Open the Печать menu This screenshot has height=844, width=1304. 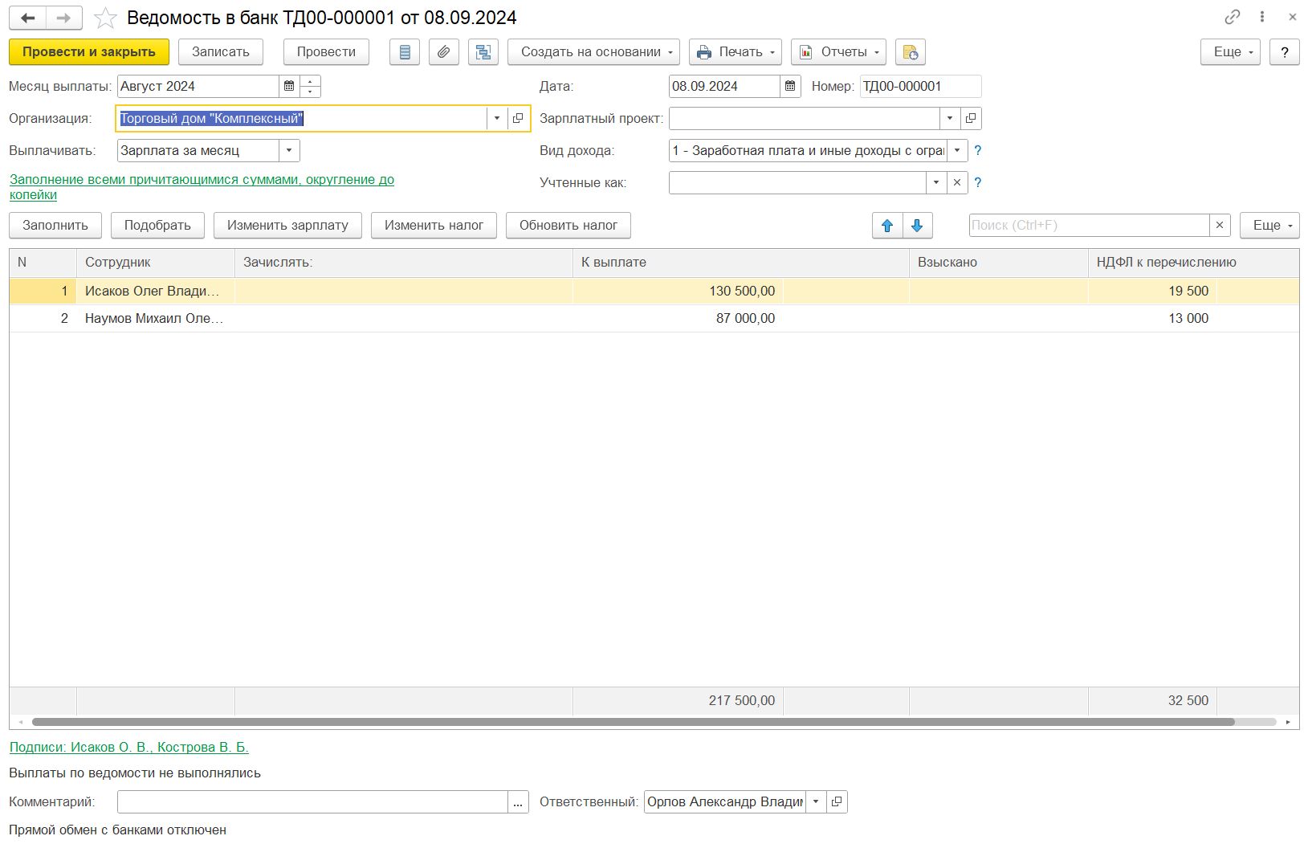735,52
